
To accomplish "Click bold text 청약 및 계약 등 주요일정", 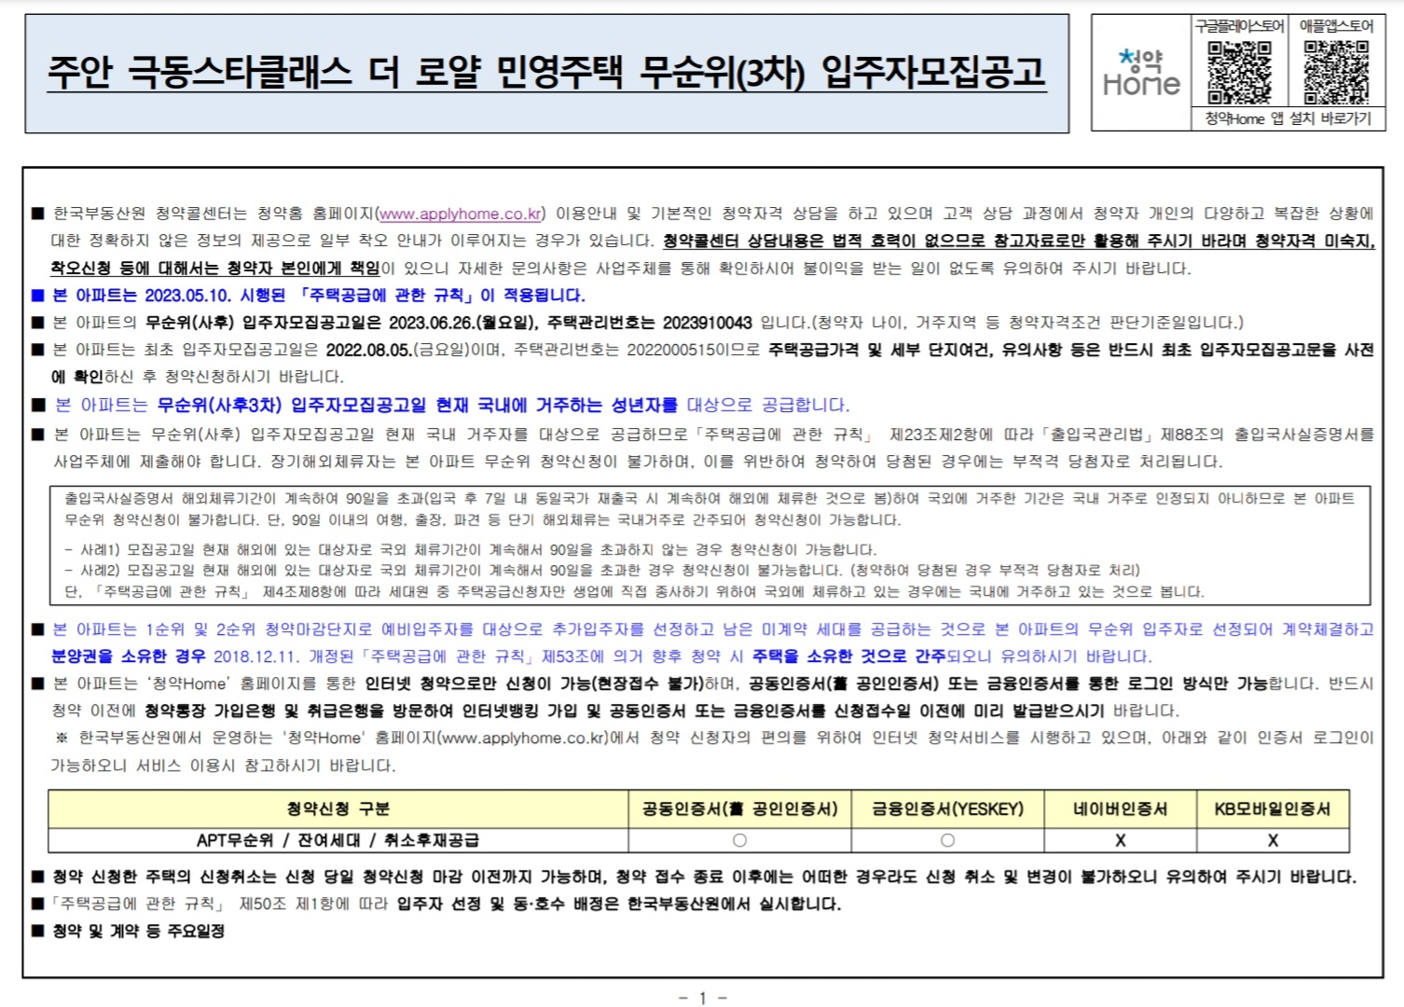I will point(138,931).
